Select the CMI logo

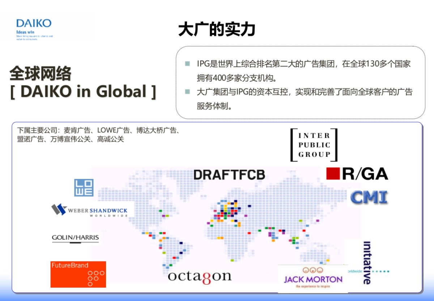pos(369,197)
